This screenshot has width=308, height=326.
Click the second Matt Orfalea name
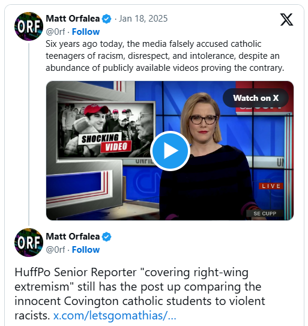(73, 237)
